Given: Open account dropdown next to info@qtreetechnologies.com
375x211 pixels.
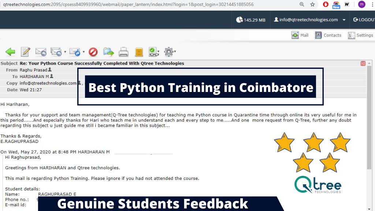Looking at the screenshot, I should (x=344, y=20).
